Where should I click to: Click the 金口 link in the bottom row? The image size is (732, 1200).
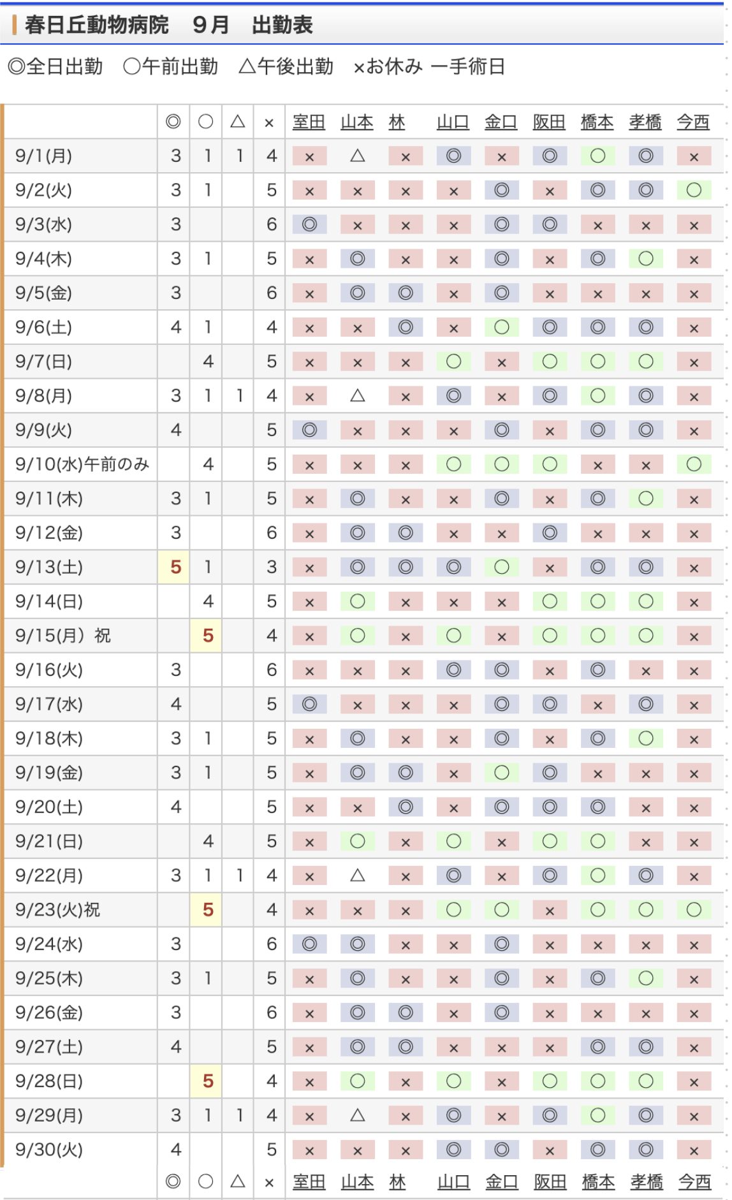(502, 1182)
